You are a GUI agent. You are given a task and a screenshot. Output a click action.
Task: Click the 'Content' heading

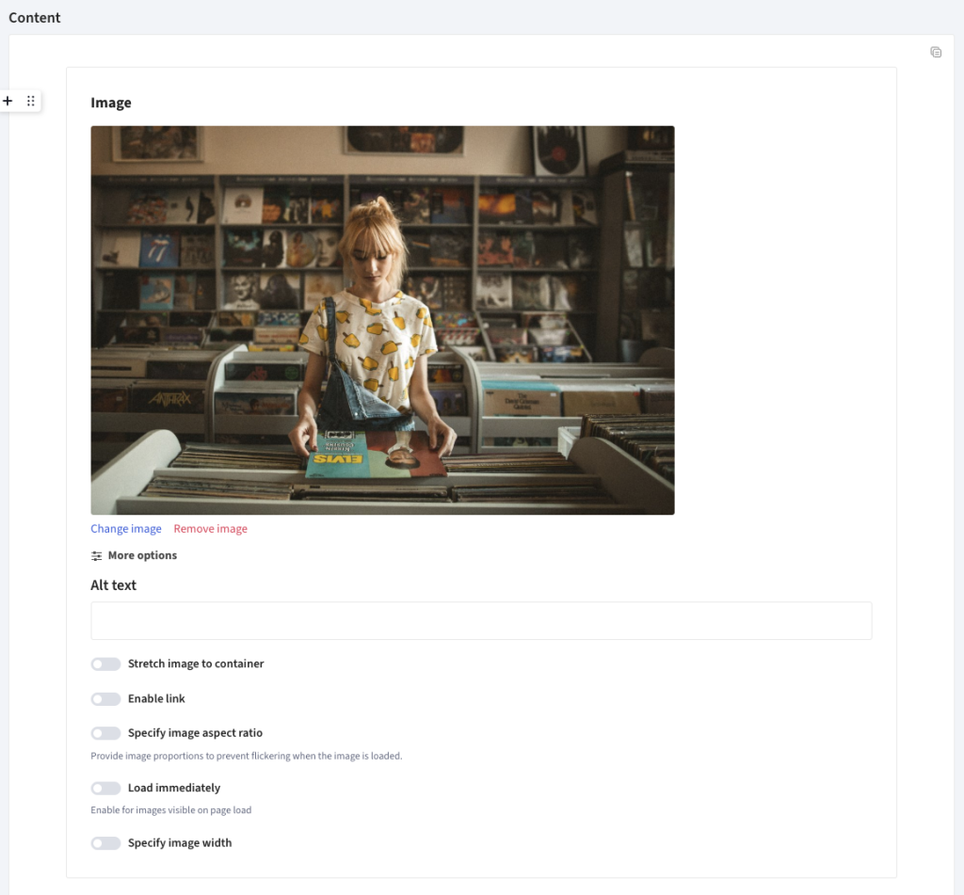point(35,18)
